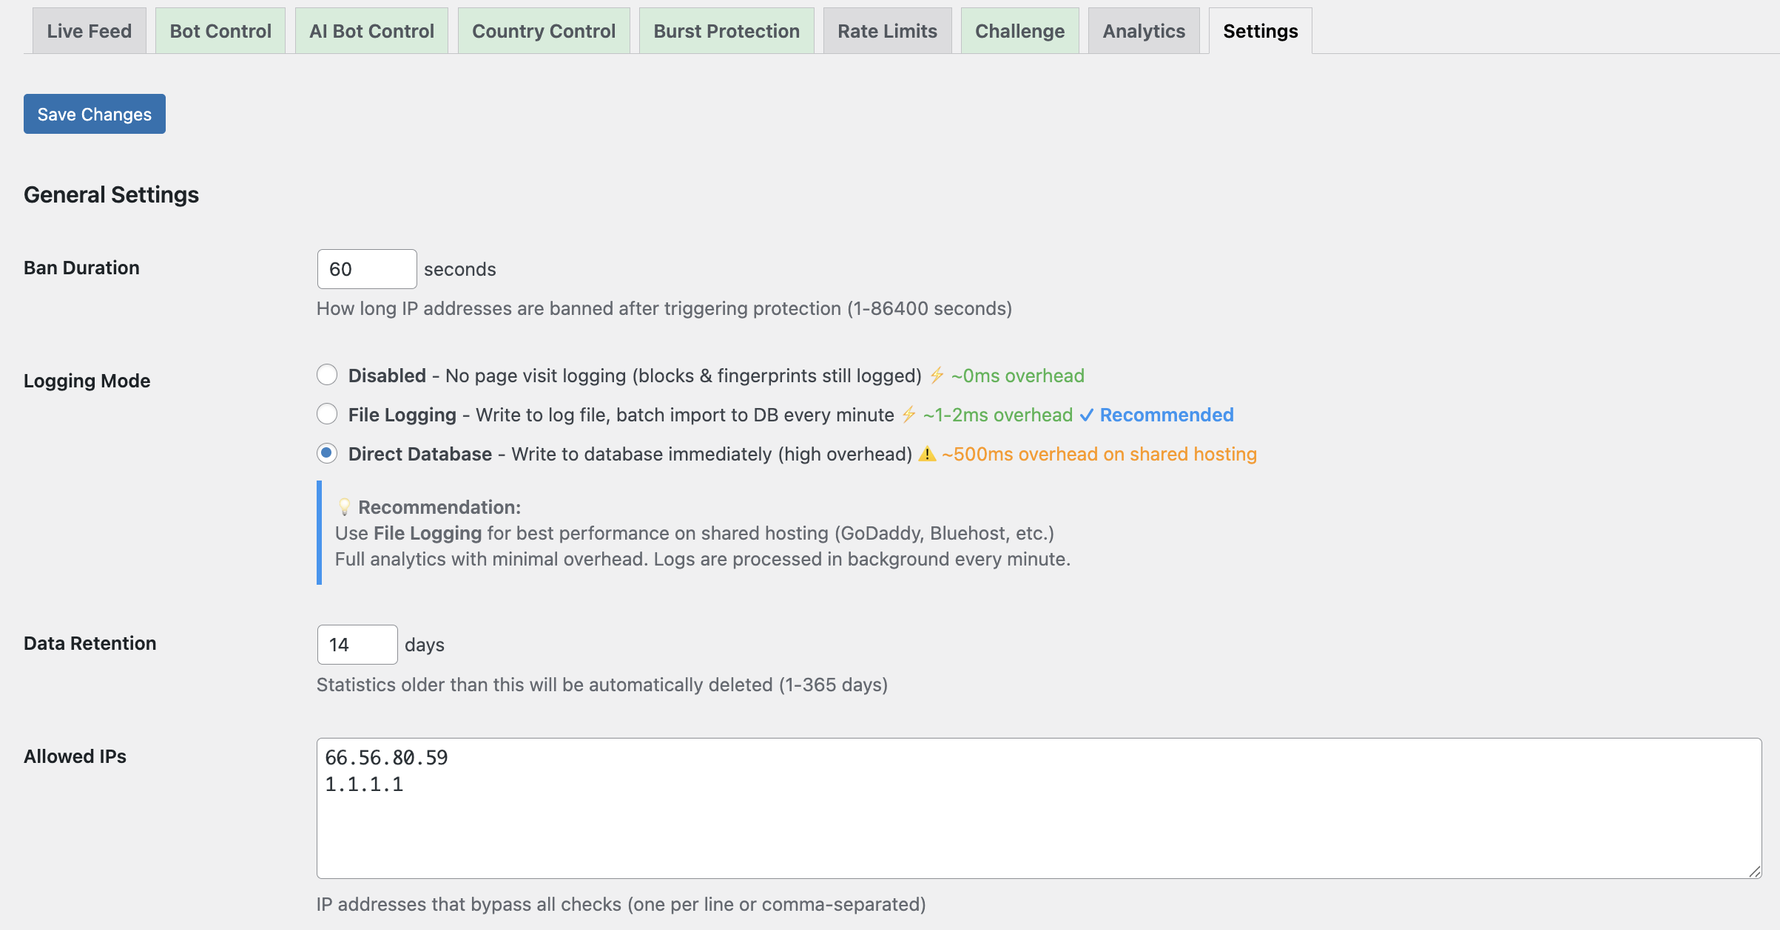Switch to the Bot Control tab
Screen dimensions: 1780x930
(x=220, y=31)
